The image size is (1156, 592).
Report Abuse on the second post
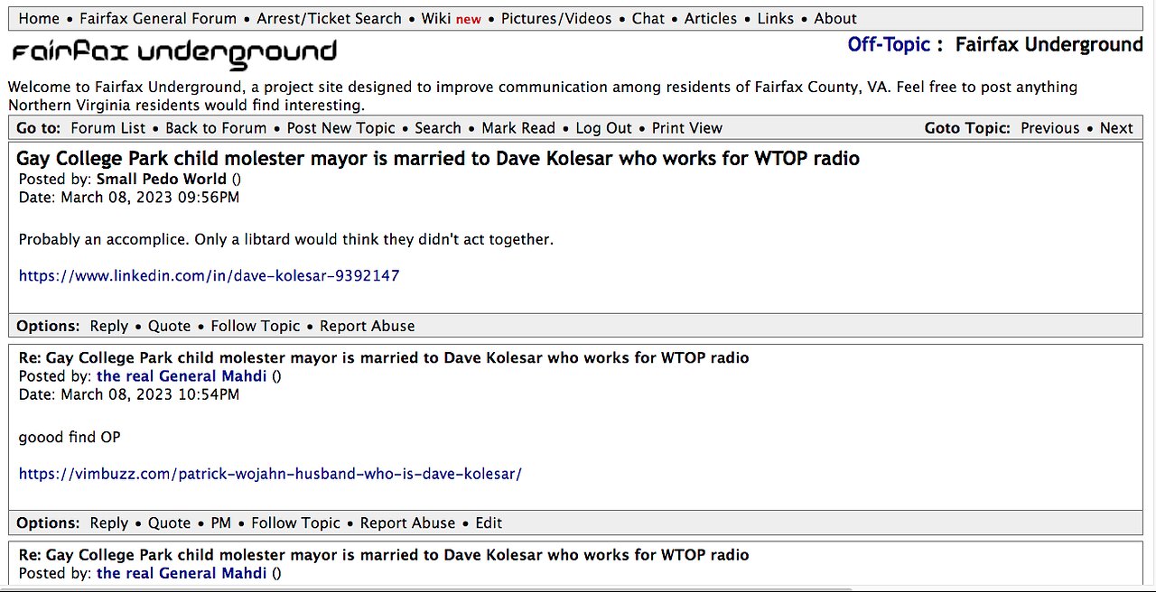(x=408, y=523)
